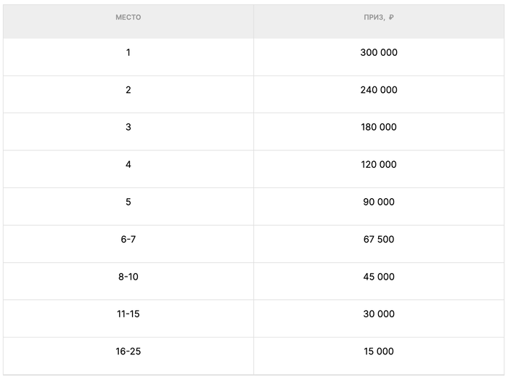Select the place 1 cell
The image size is (508, 379).
(x=128, y=53)
